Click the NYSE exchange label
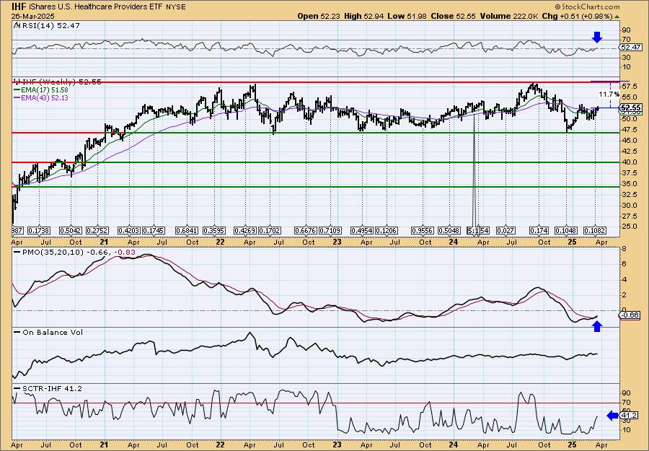The width and height of the screenshot is (649, 451). coord(175,7)
